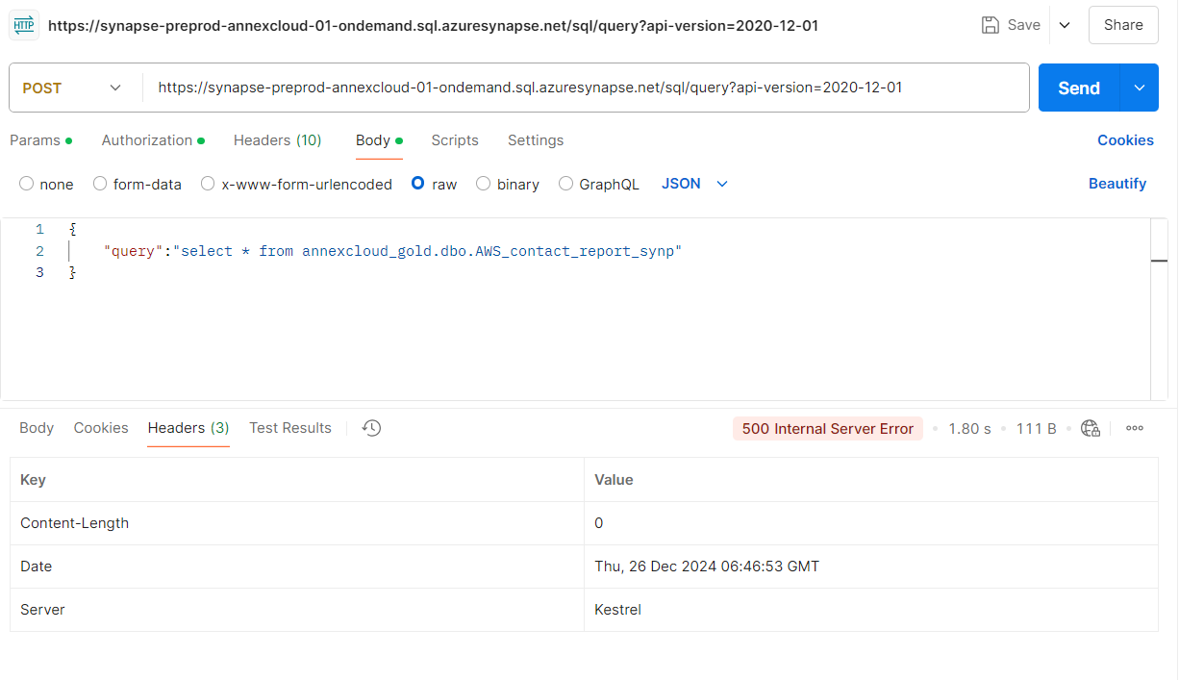The image size is (1179, 680).
Task: Click the query line in body editor
Action: point(392,251)
